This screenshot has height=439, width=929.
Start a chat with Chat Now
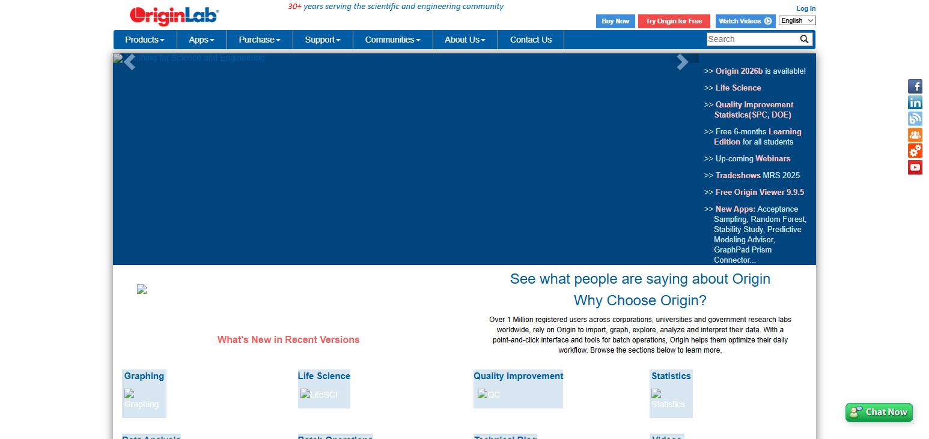click(x=879, y=412)
